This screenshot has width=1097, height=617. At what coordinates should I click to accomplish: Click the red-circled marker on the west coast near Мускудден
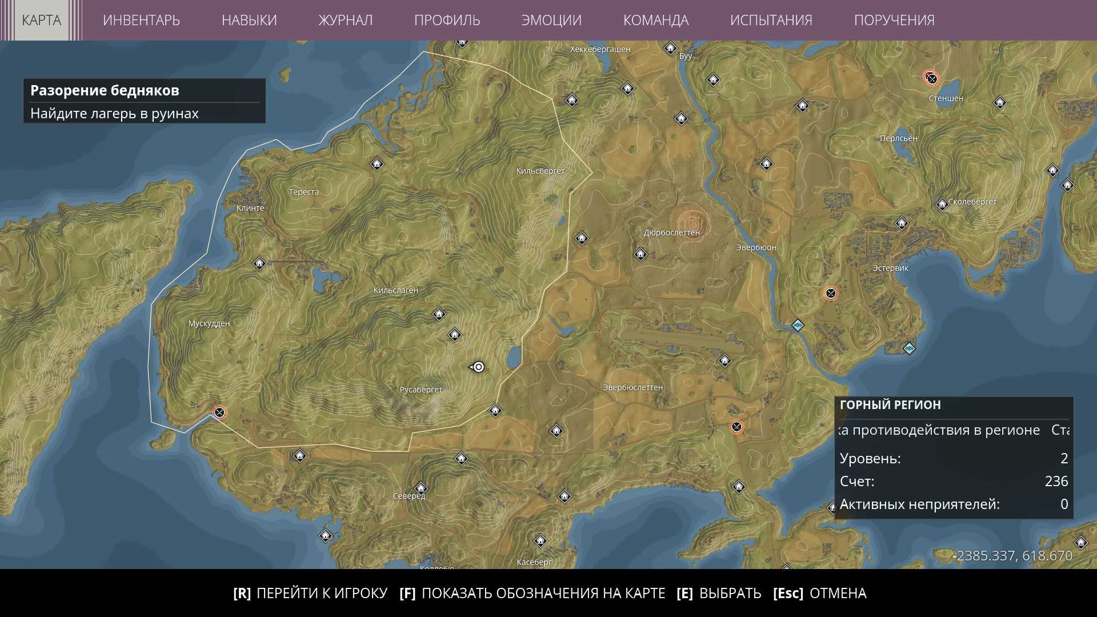[219, 412]
